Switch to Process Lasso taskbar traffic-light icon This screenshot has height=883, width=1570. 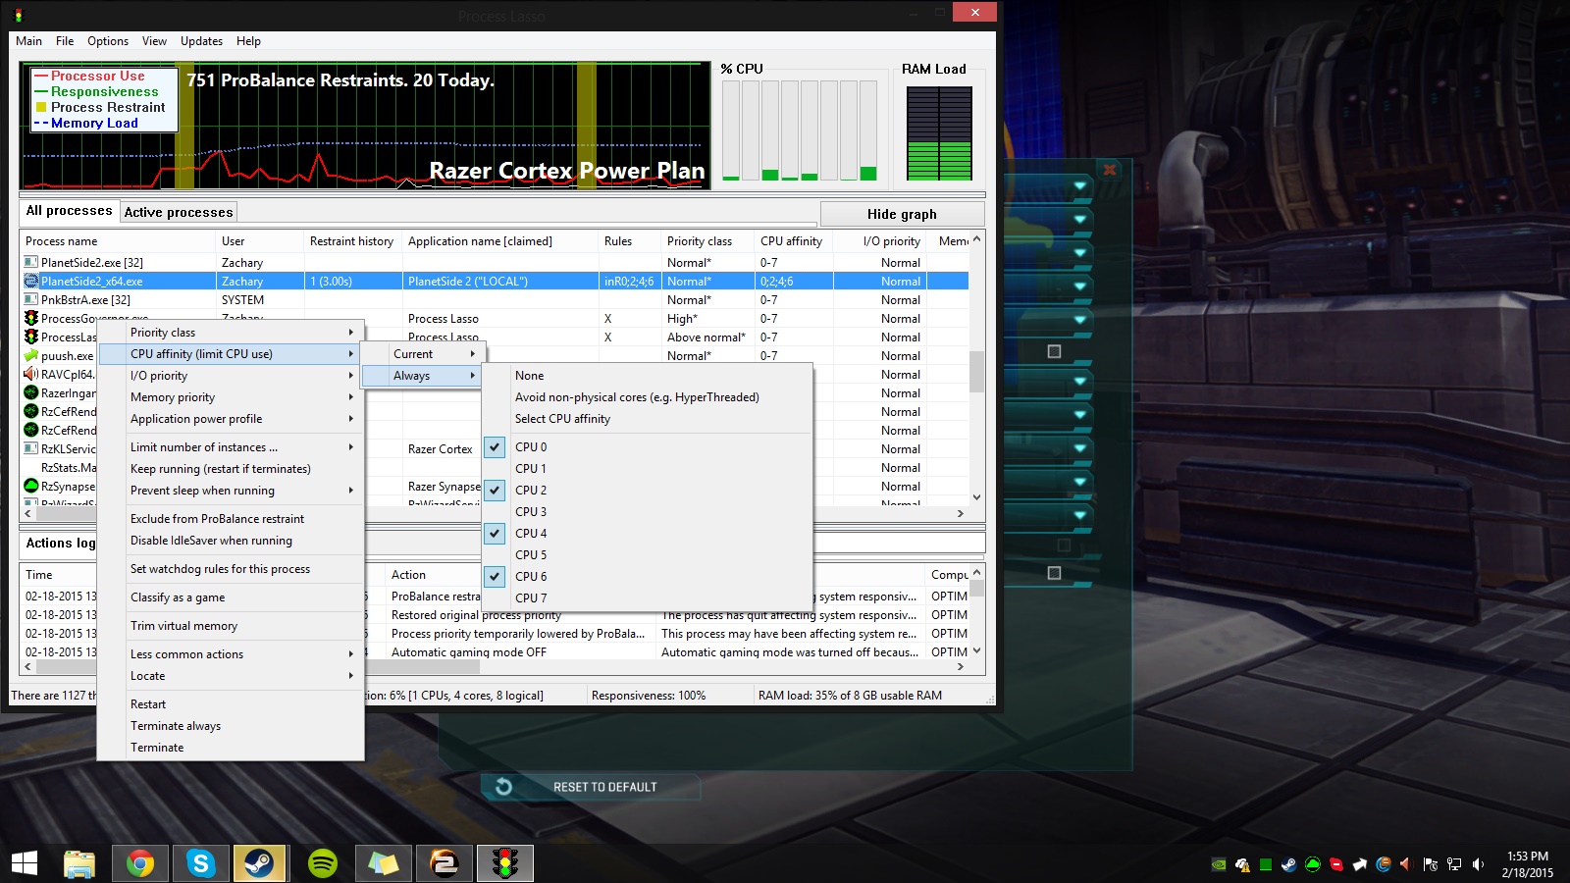(x=505, y=863)
